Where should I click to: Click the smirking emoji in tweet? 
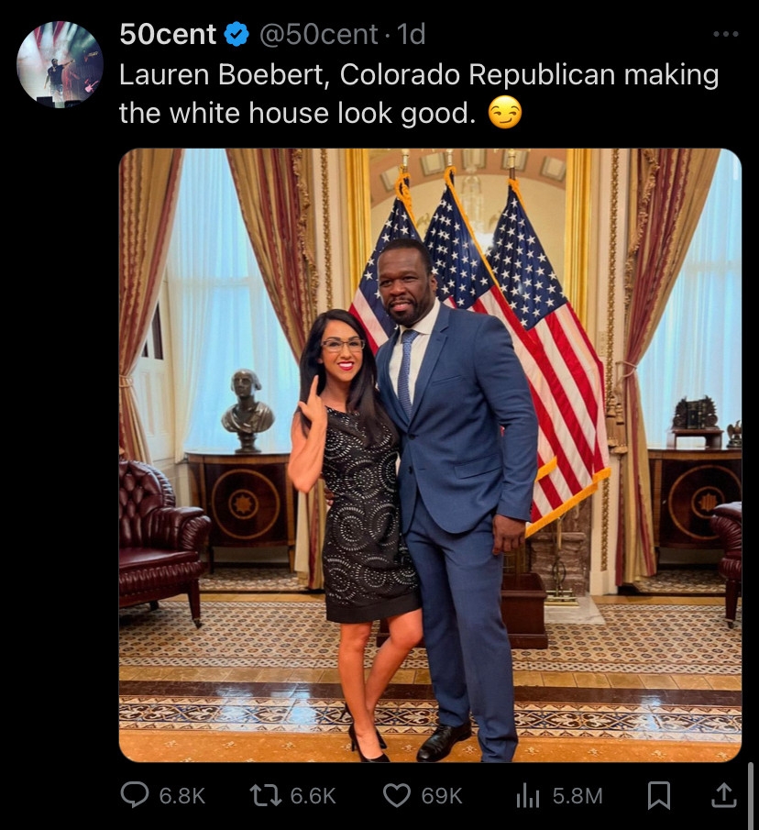(x=504, y=113)
